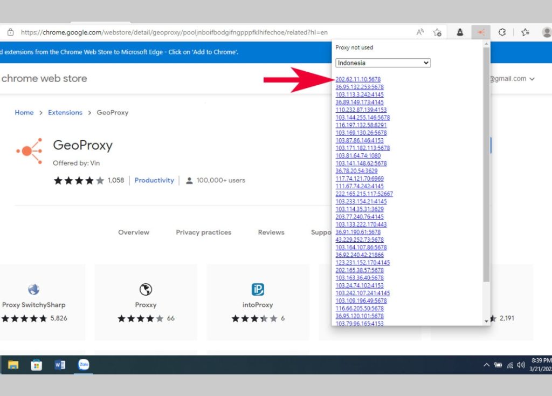Click the chrome web store title
Viewport: 552px width, 396px height.
click(x=44, y=78)
